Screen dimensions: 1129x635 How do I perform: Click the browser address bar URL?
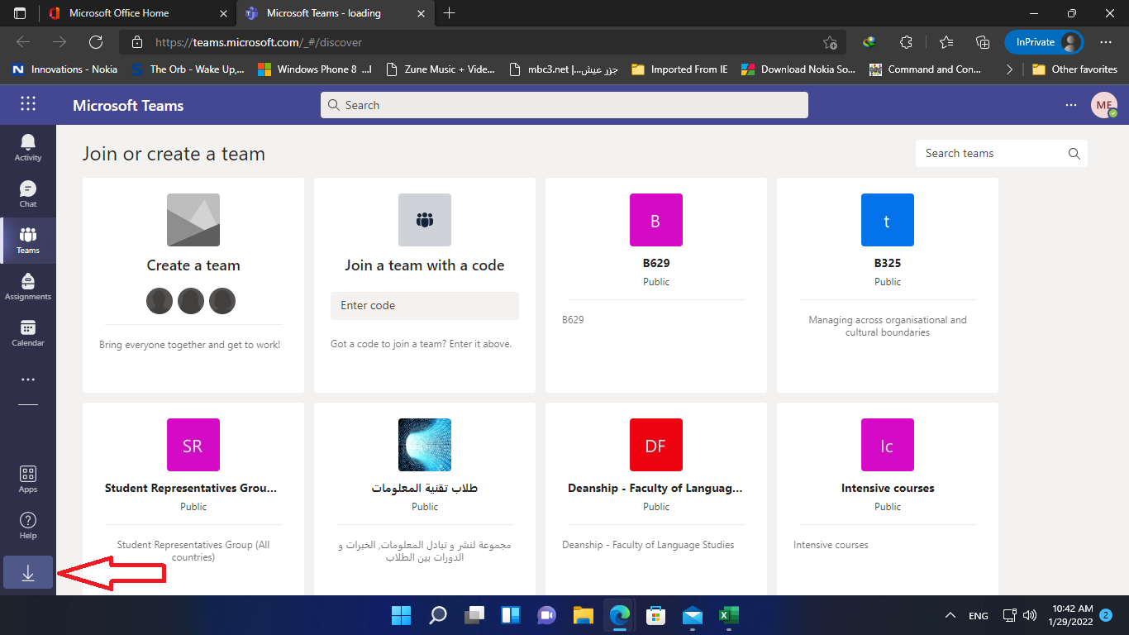(x=259, y=42)
